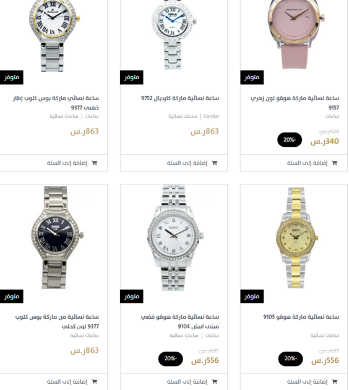Click the Cardial brand category link
Viewport: 349px width, 390px height.
[211, 116]
